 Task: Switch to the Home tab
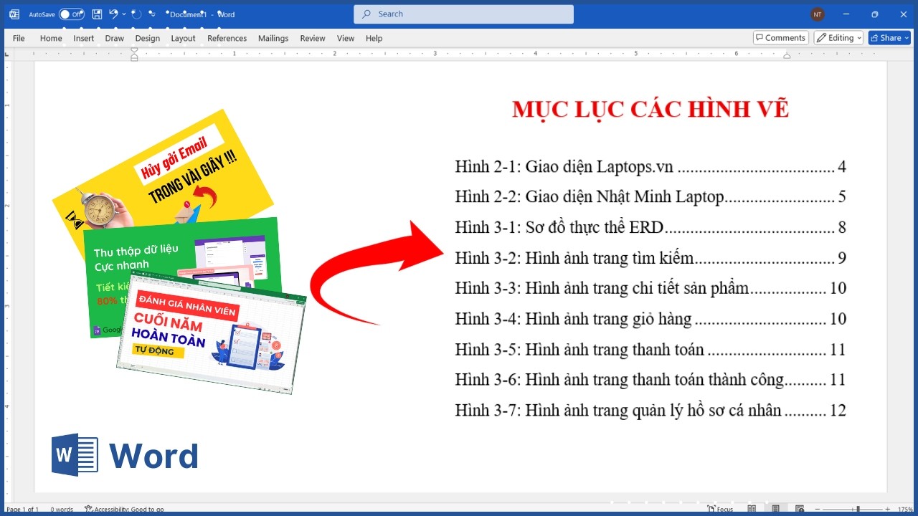pyautogui.click(x=51, y=38)
